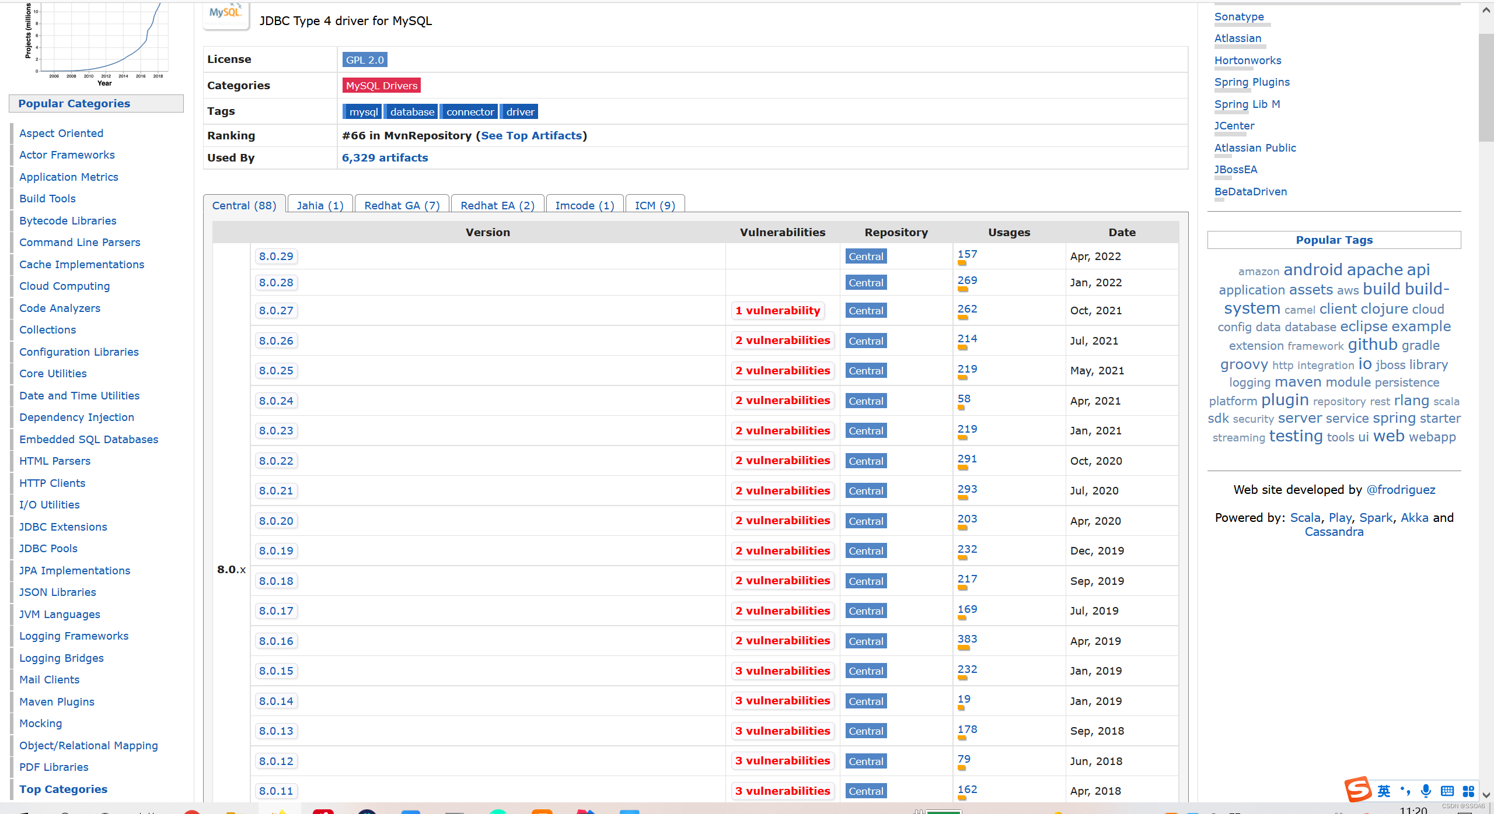Click the 2 vulnerabilities label for 8.0.26

(782, 341)
